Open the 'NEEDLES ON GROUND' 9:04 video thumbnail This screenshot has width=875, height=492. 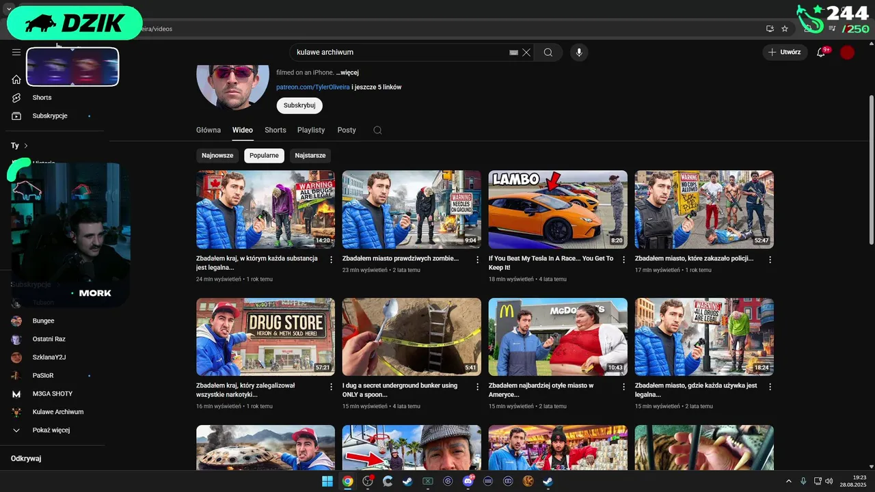[x=412, y=209]
